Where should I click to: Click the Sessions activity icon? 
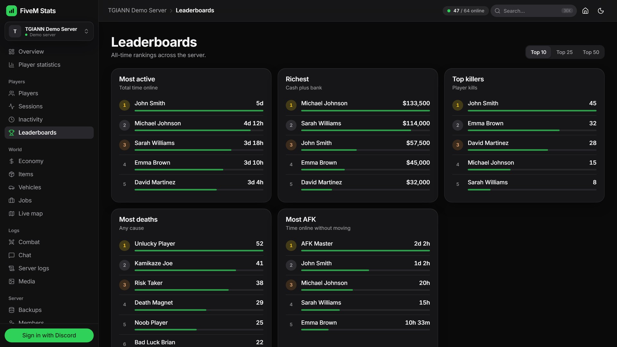[12, 106]
